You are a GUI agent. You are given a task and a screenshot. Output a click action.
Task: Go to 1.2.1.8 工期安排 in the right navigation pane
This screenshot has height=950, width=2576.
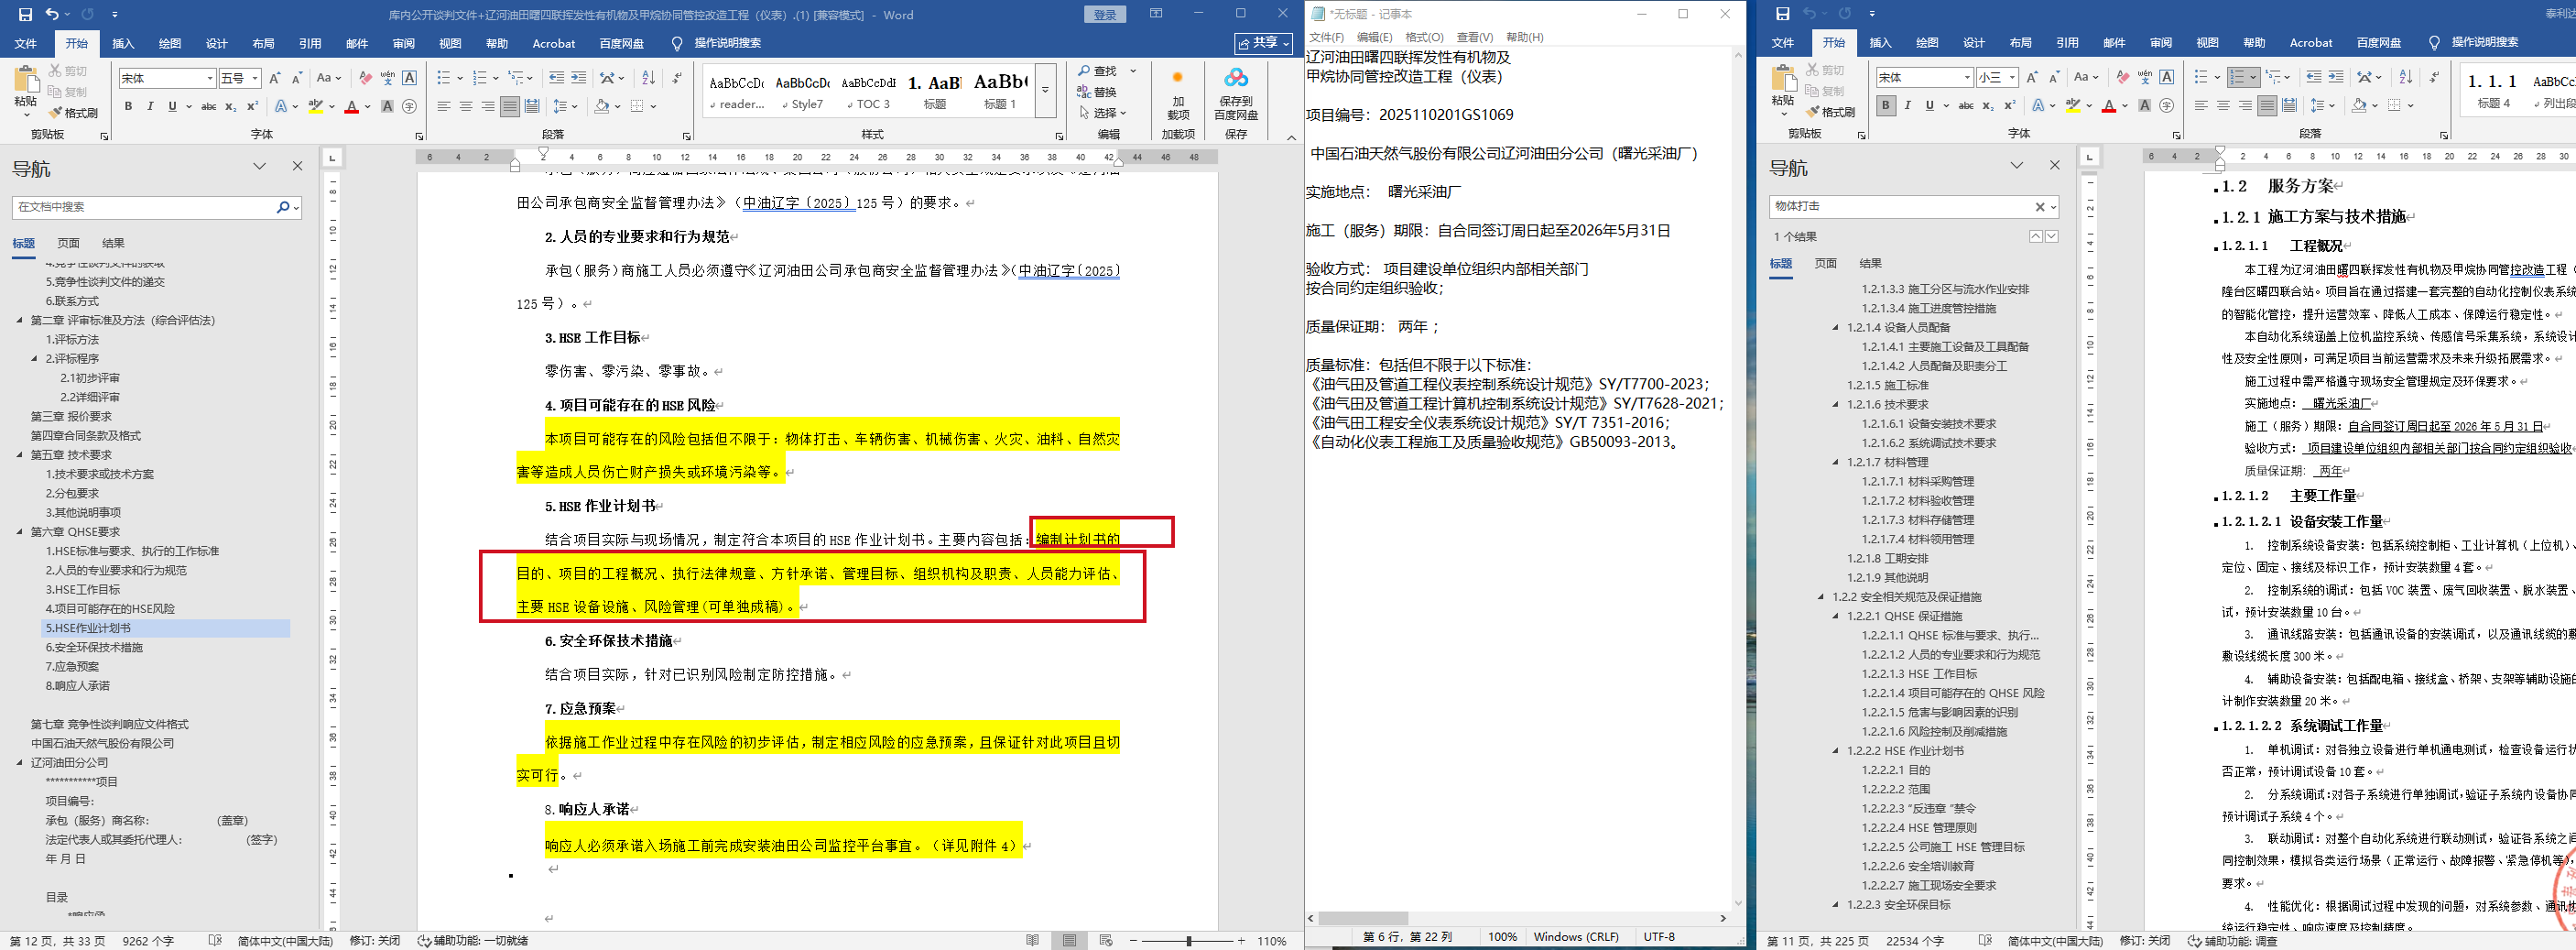[1887, 559]
